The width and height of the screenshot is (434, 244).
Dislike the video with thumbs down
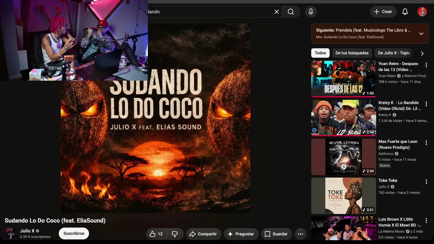pos(175,234)
